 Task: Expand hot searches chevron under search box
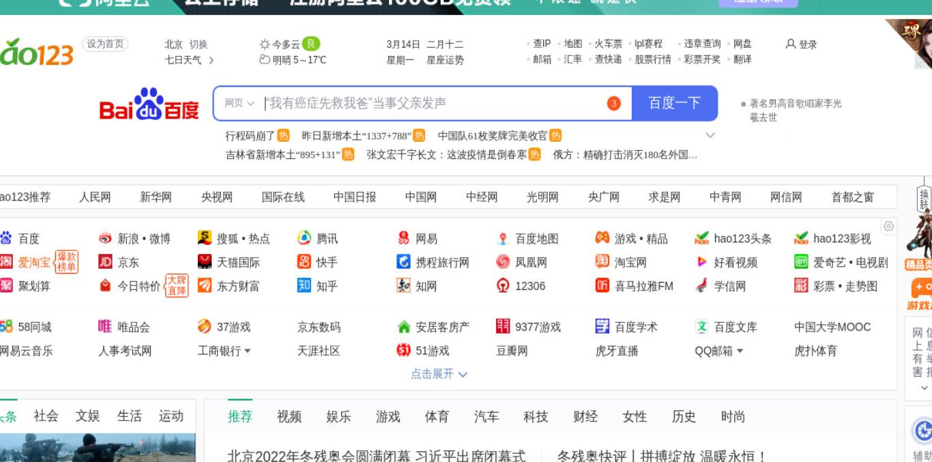(x=710, y=135)
